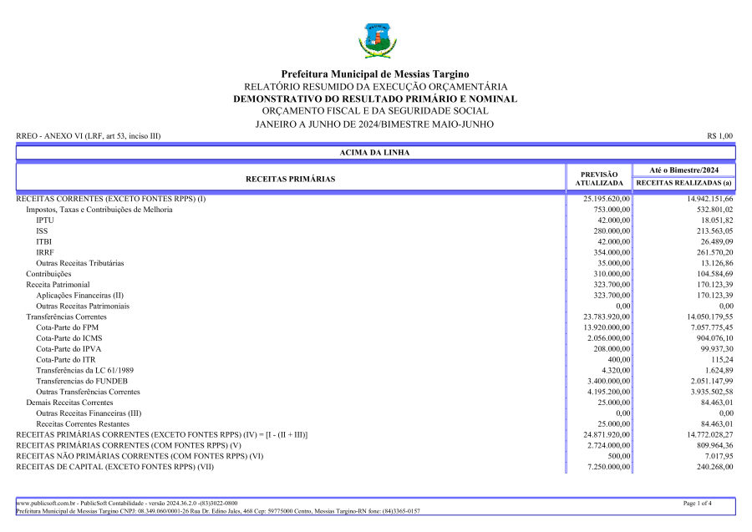Click the 'Até o Bimestre/2024' header cell
The height and width of the screenshot is (532, 752).
coord(683,170)
